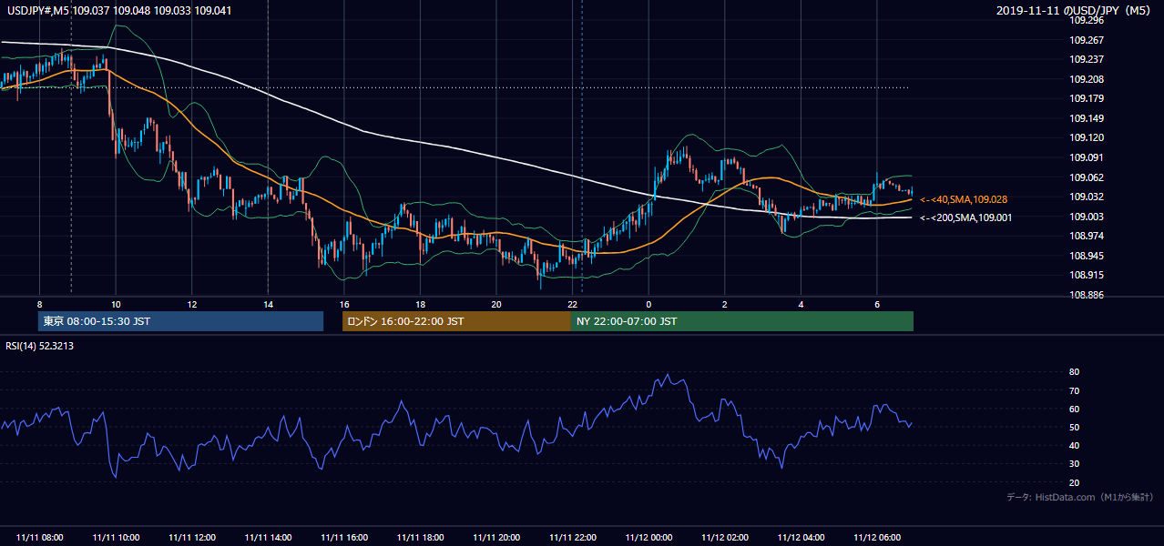The width and height of the screenshot is (1164, 546).
Task: Click hour tick 2 under price chart
Action: [725, 304]
